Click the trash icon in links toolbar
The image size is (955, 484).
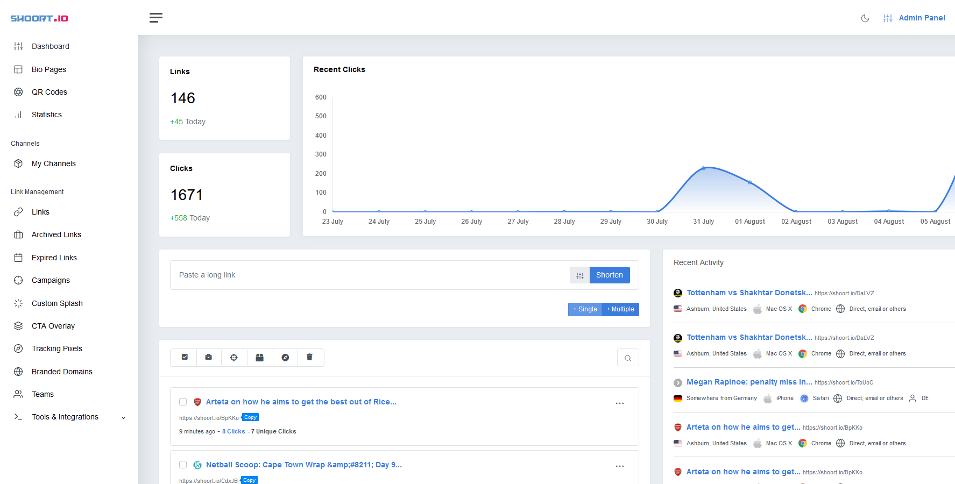[310, 357]
